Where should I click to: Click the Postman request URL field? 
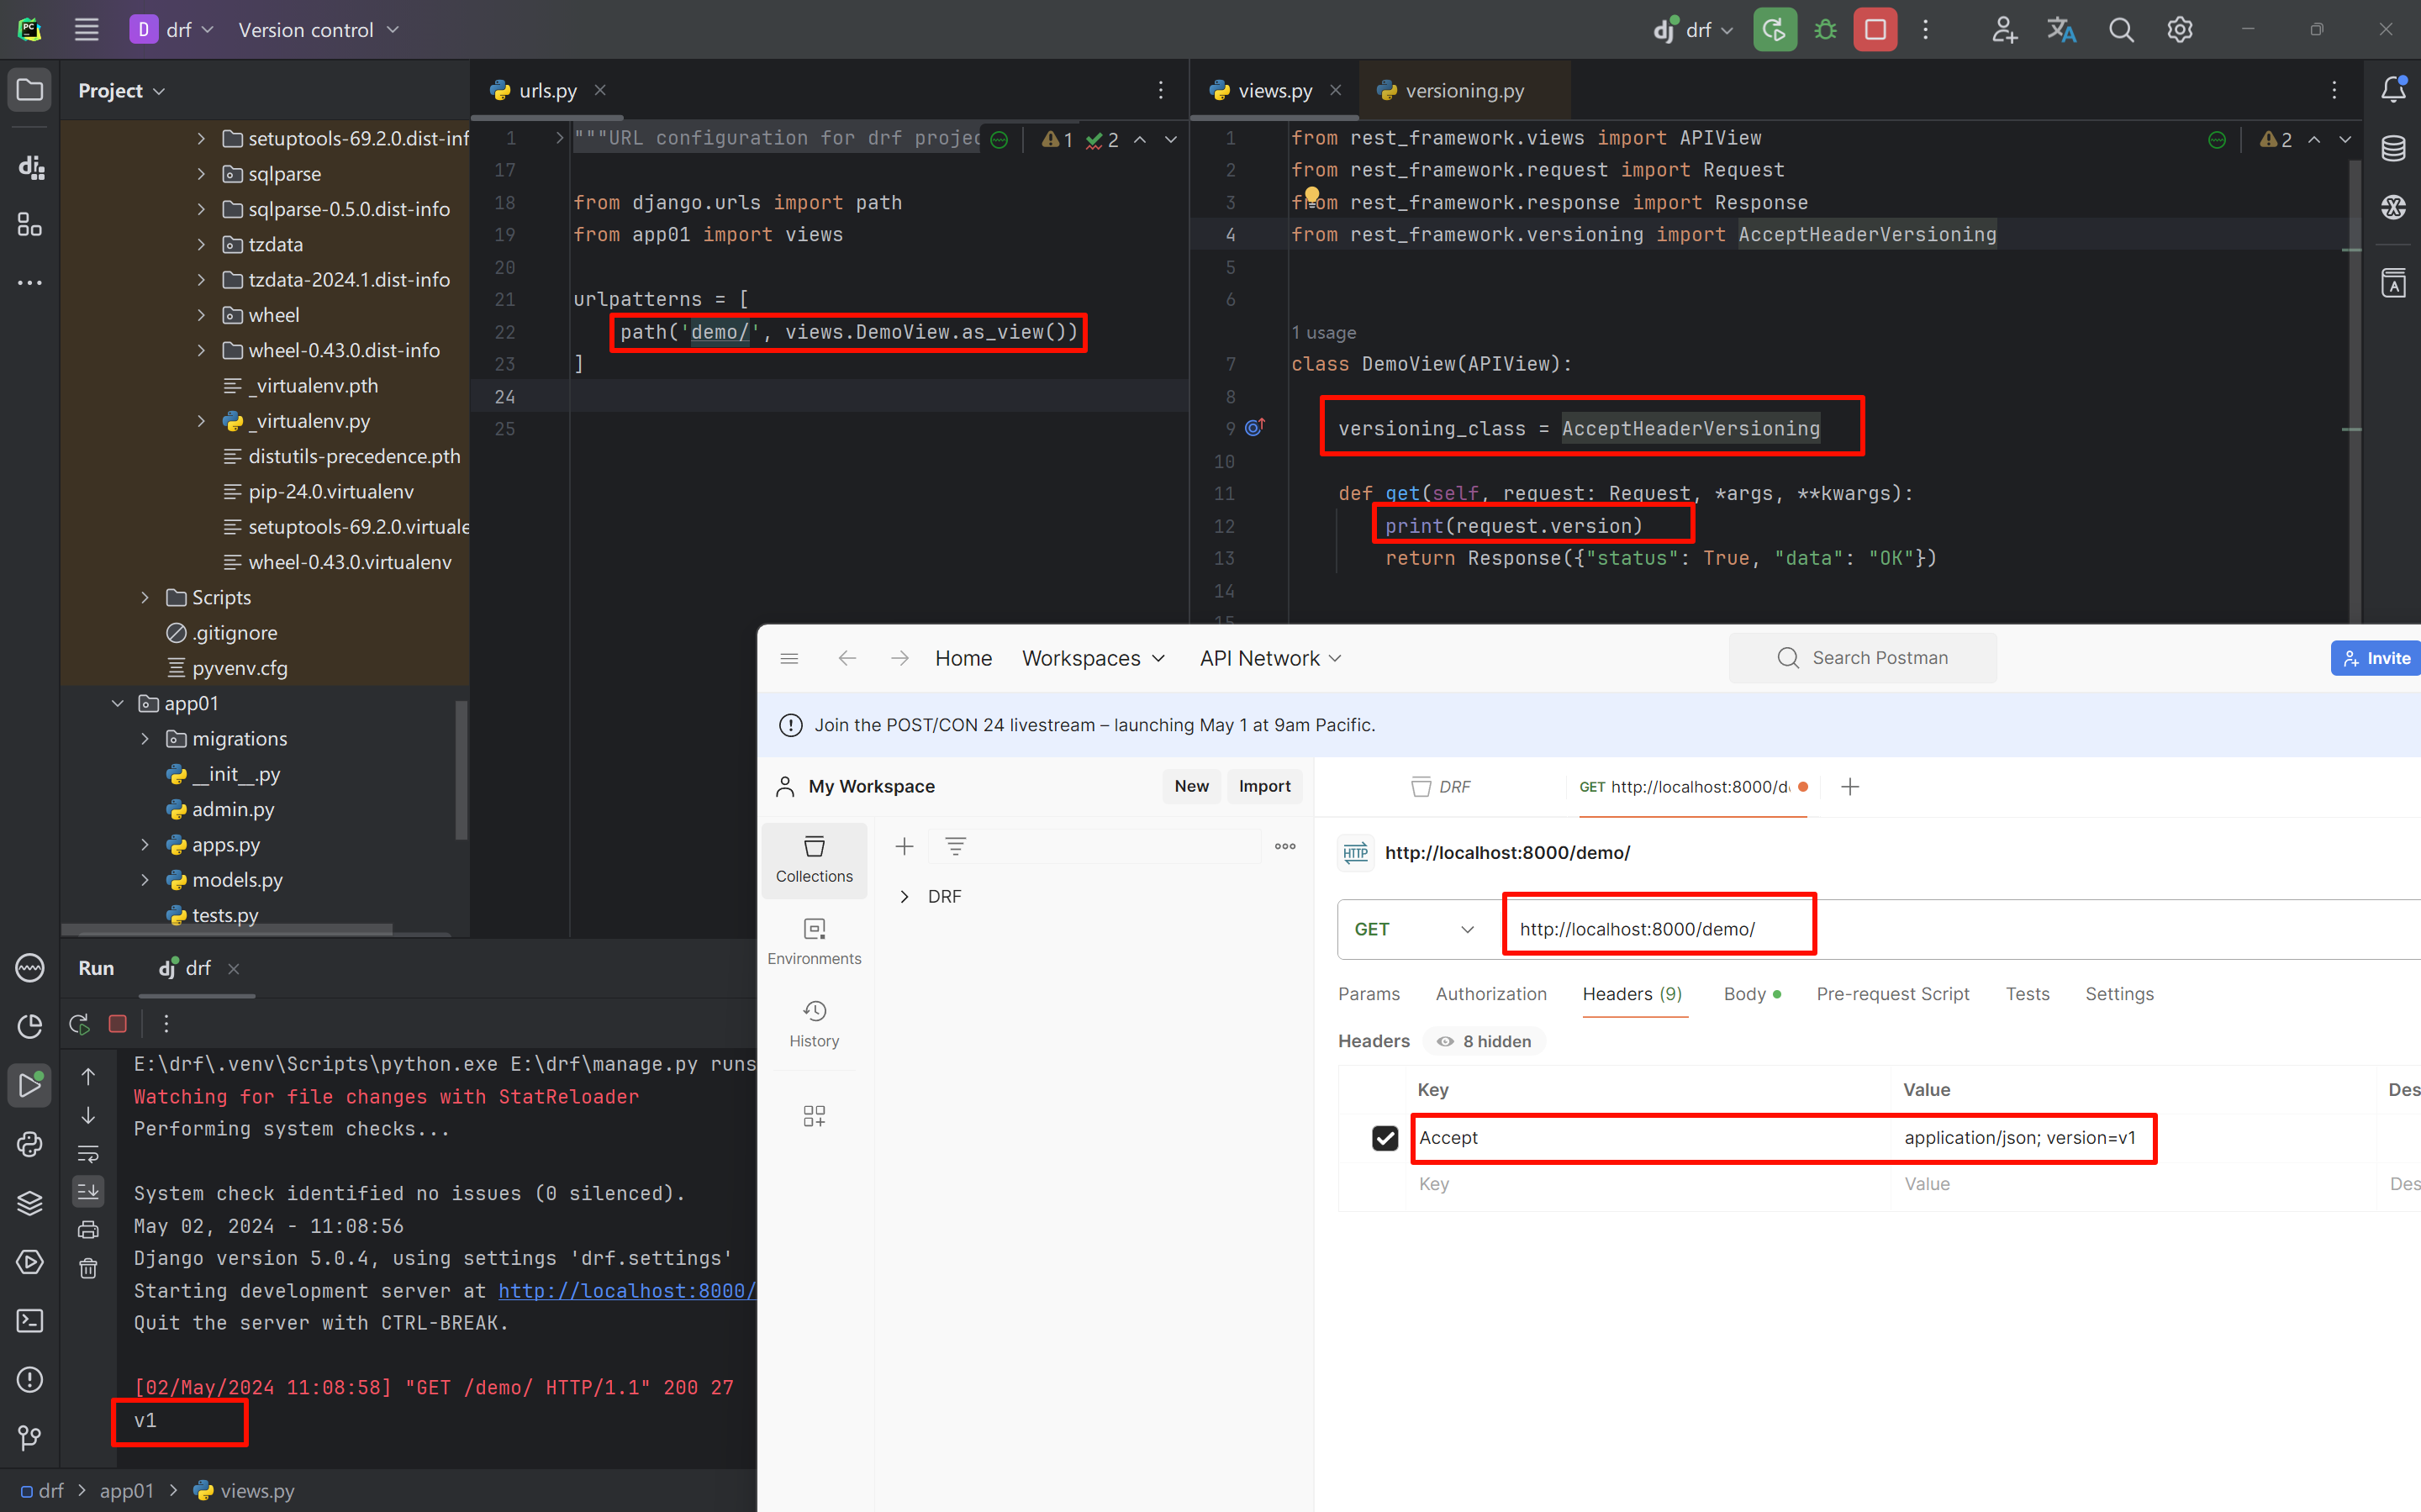(1636, 929)
